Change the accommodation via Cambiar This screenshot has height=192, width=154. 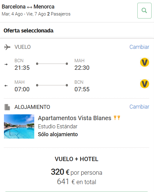point(139,107)
